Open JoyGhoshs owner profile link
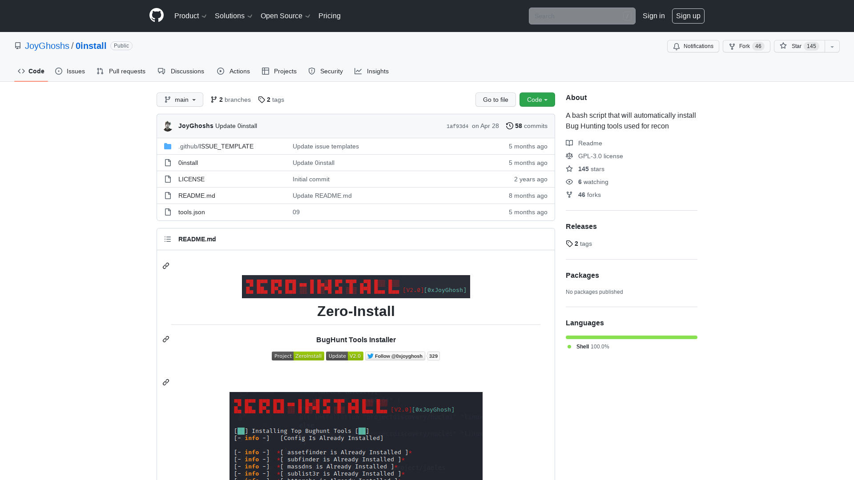This screenshot has height=480, width=854. point(47,46)
